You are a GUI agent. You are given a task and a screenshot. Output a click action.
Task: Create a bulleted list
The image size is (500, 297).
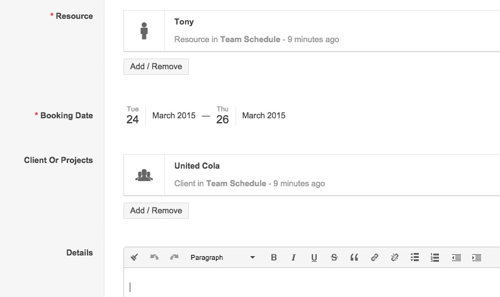(x=414, y=257)
